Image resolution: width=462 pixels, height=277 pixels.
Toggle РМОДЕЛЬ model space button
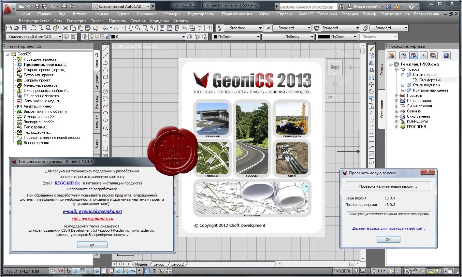tap(342, 271)
